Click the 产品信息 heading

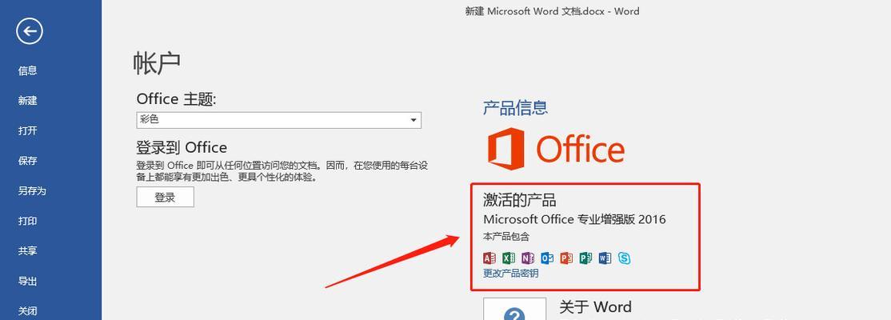pos(515,107)
